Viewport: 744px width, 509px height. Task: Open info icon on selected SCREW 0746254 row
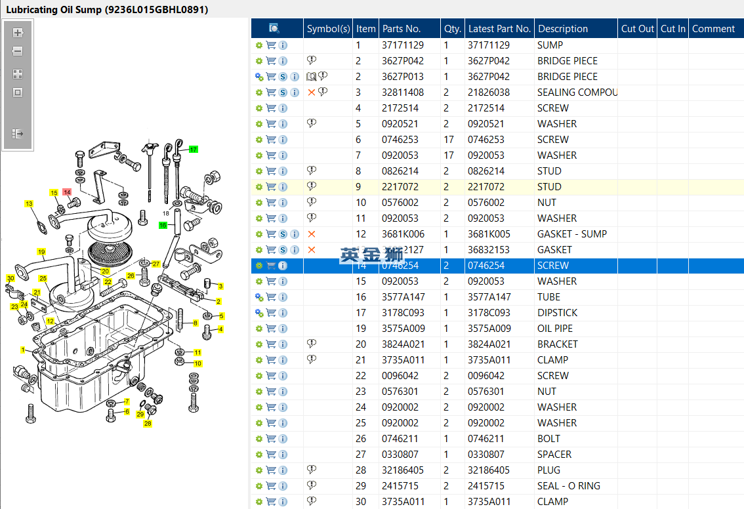click(x=283, y=266)
